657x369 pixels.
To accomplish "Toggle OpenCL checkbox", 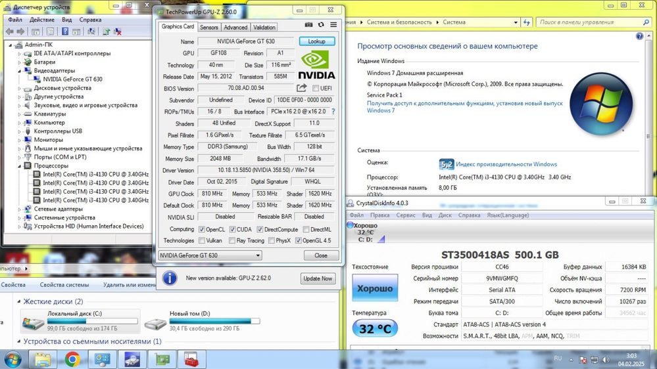I will pos(201,229).
